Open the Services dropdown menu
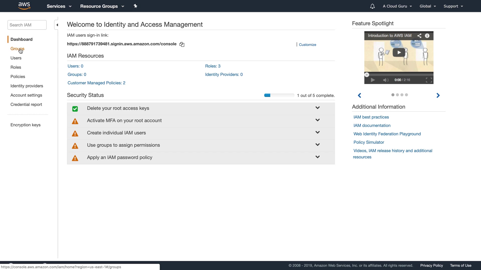Screen dimensions: 481x270 click(59, 6)
